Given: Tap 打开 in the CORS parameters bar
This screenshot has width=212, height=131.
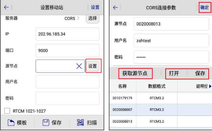Looking at the screenshot, I should [174, 73].
